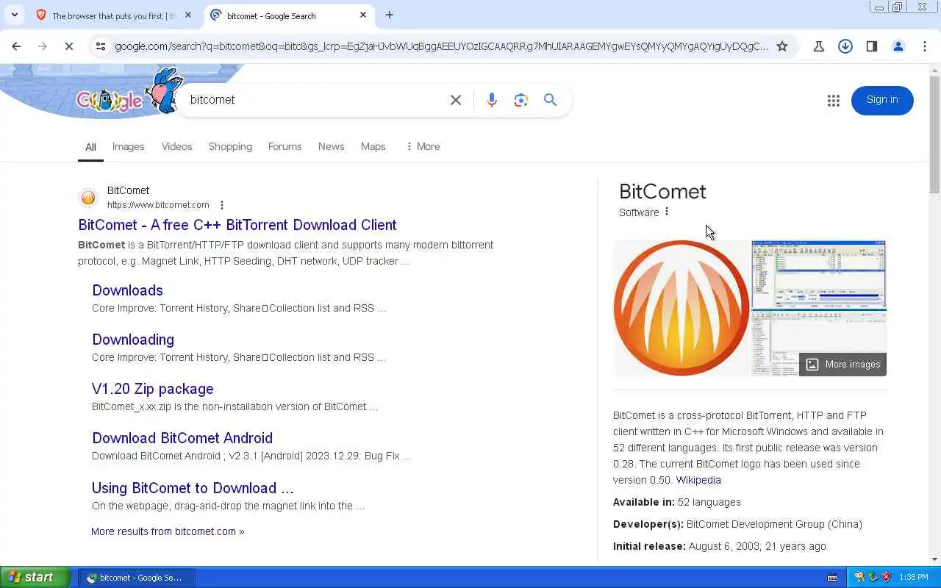Click the address bar URL
The height and width of the screenshot is (588, 941).
click(441, 46)
